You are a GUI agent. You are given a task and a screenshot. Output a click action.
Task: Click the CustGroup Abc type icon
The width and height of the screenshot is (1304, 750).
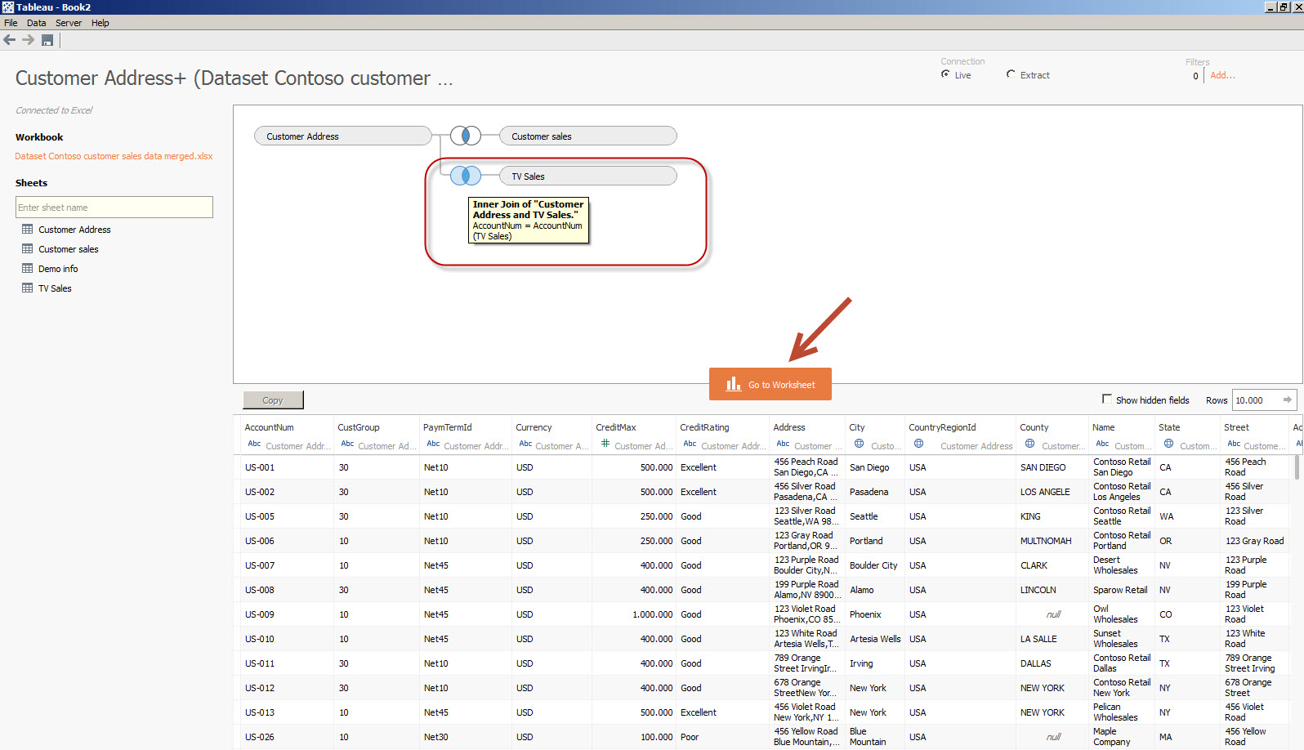click(x=347, y=444)
